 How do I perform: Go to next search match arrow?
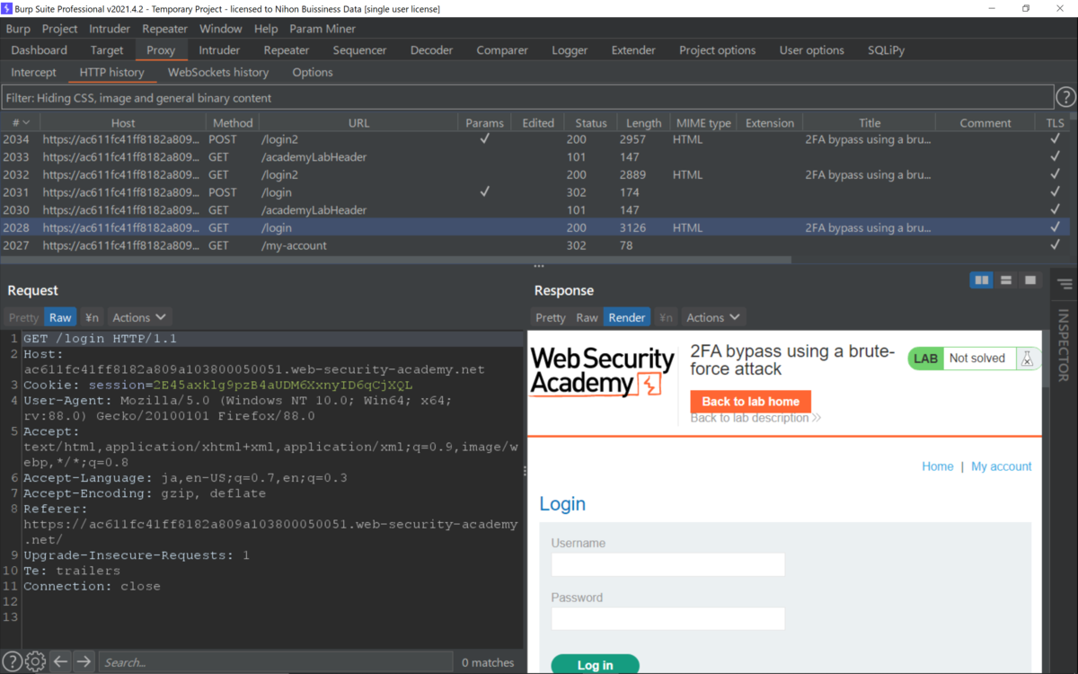click(x=84, y=661)
